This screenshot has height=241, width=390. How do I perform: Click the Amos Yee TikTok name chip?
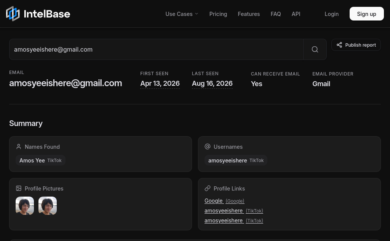pos(40,161)
